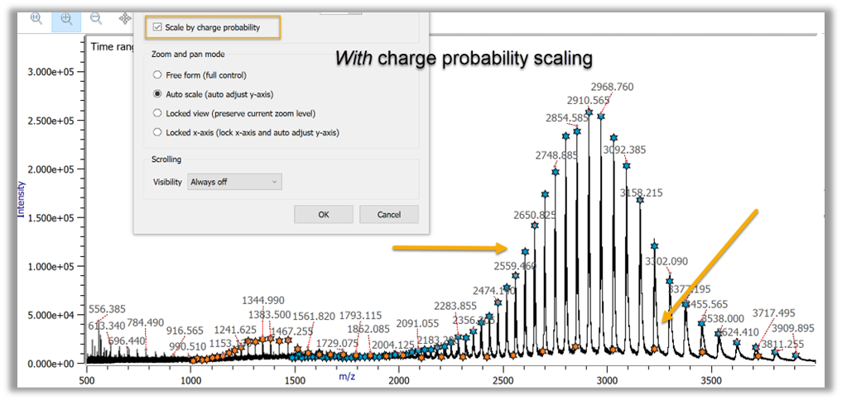
Task: Dismiss the dialog with Cancel
Action: [x=389, y=215]
